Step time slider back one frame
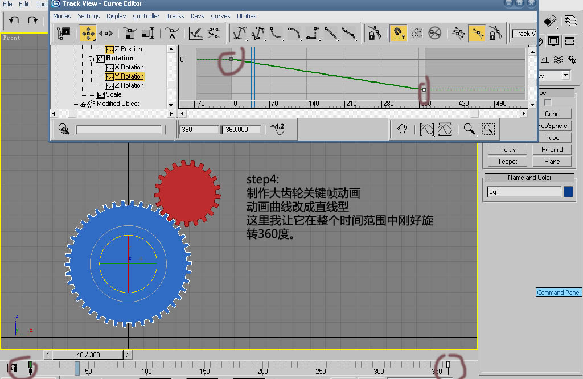The height and width of the screenshot is (379, 583). (x=47, y=355)
